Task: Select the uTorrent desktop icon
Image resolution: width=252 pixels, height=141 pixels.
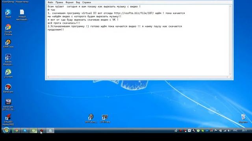Action: pos(8,73)
